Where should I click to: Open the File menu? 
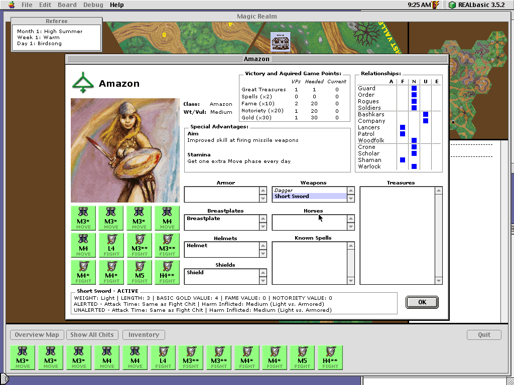pyautogui.click(x=27, y=5)
